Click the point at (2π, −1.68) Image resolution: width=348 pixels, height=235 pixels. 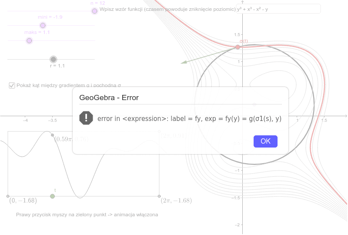159,196
